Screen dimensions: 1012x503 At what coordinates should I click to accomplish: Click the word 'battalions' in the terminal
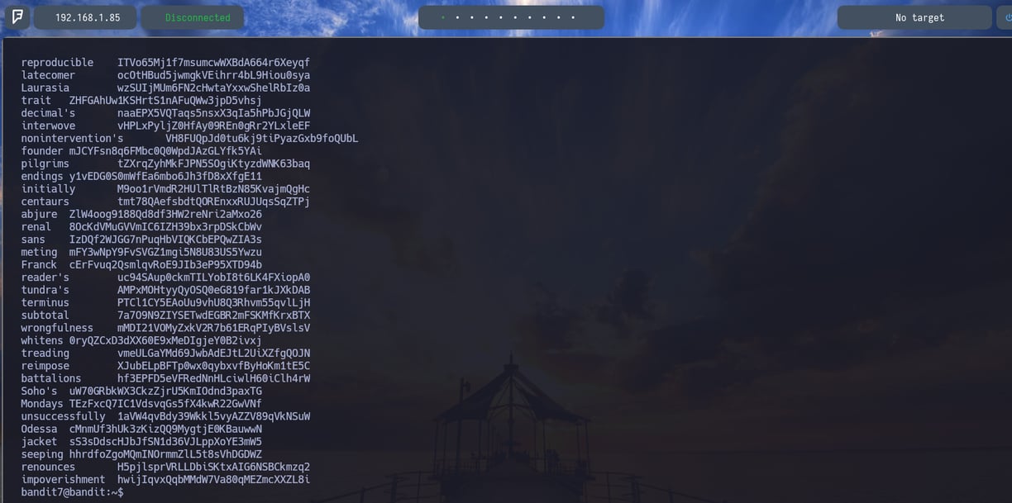point(51,379)
